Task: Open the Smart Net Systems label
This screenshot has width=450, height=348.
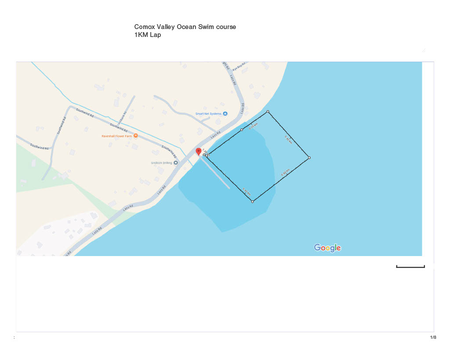Action: click(x=208, y=114)
